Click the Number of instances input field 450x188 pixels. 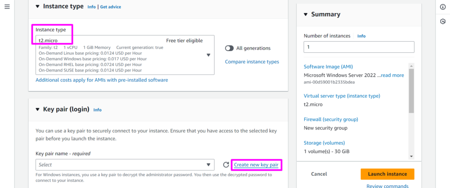(x=359, y=47)
